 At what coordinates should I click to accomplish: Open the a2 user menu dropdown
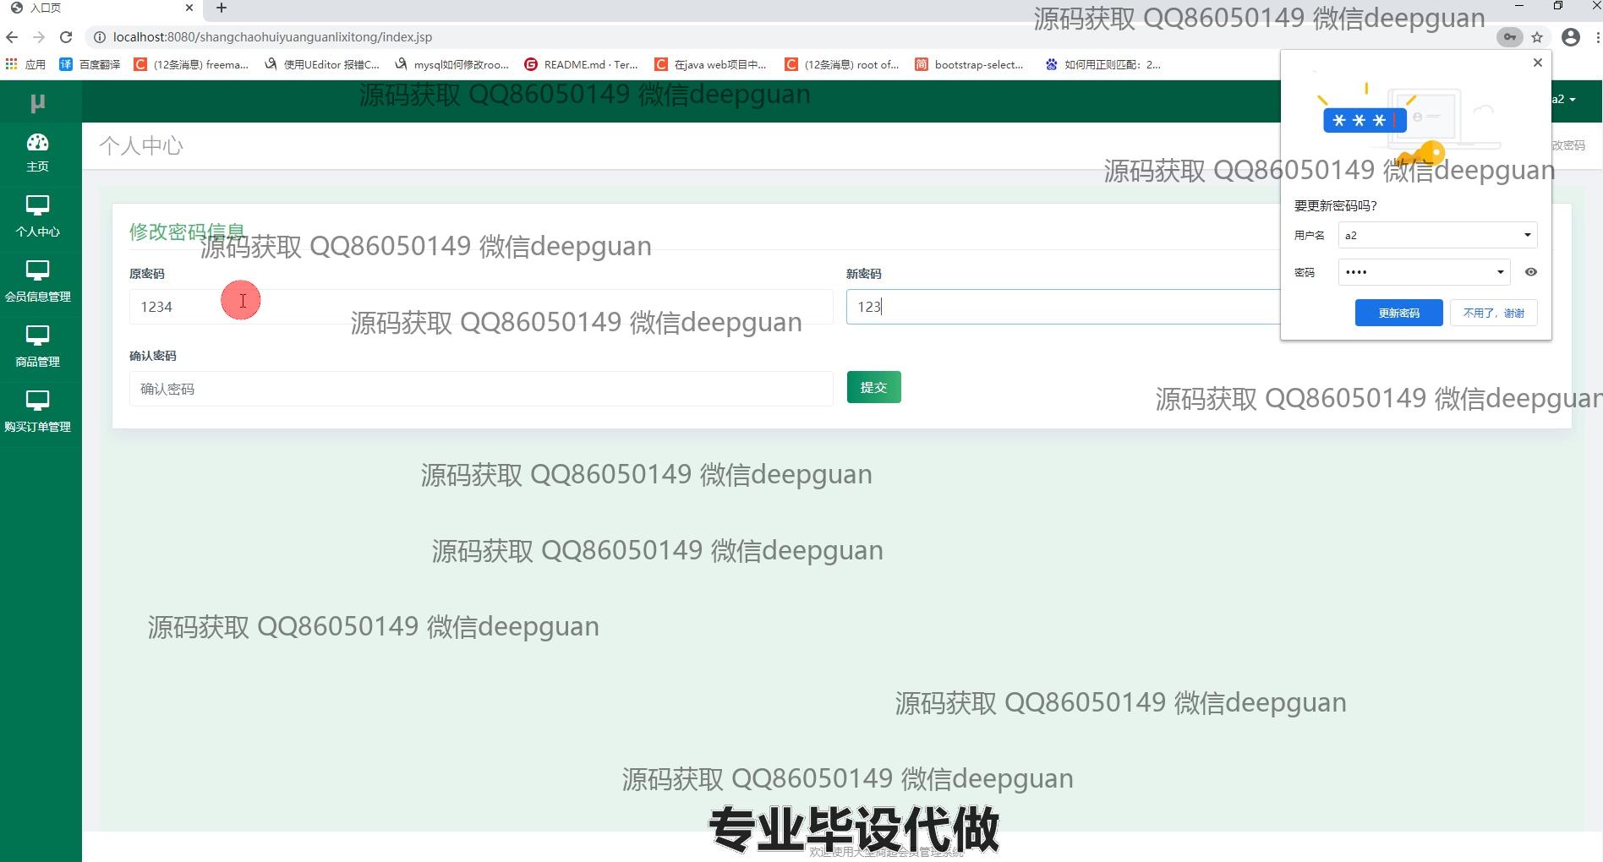1564,99
